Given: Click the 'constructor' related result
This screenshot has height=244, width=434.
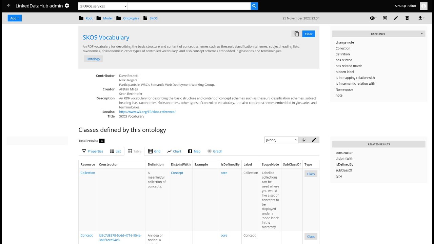Looking at the screenshot, I should point(344,153).
